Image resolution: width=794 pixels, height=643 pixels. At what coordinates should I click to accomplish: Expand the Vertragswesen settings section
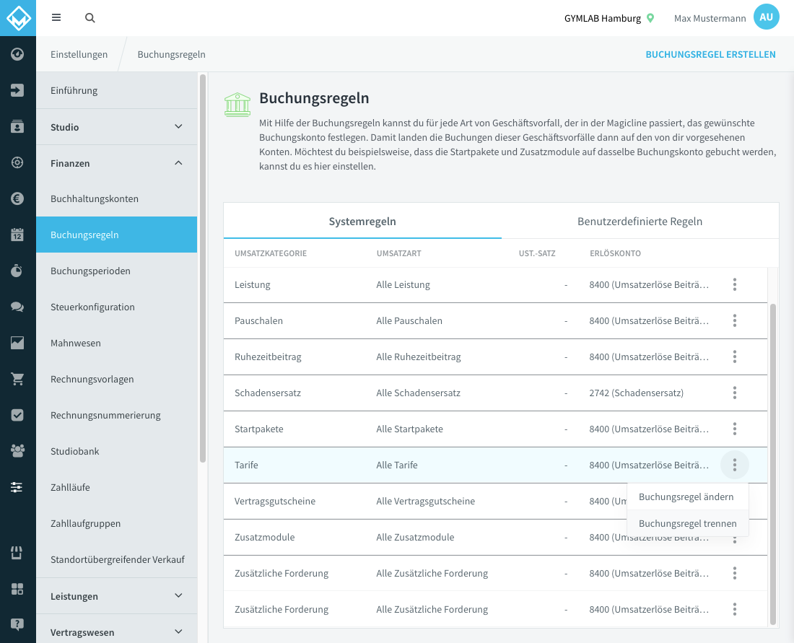tap(116, 632)
